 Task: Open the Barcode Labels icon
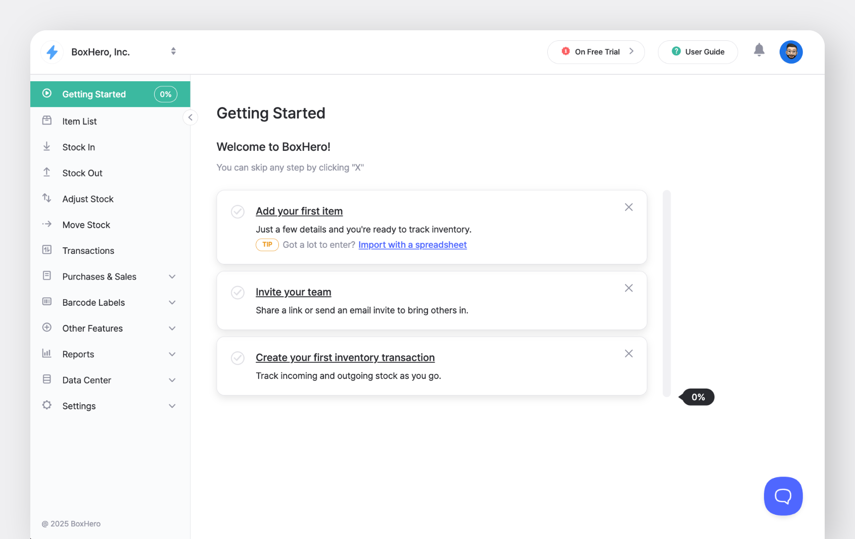tap(46, 302)
